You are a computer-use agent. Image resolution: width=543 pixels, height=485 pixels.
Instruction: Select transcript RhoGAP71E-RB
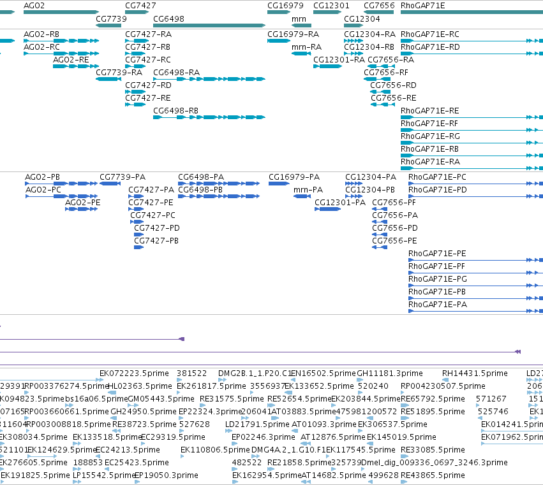[x=429, y=149]
